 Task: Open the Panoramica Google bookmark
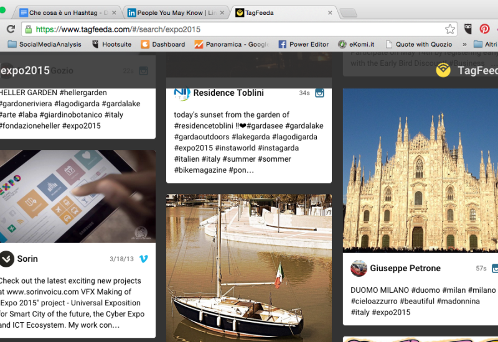pos(232,44)
